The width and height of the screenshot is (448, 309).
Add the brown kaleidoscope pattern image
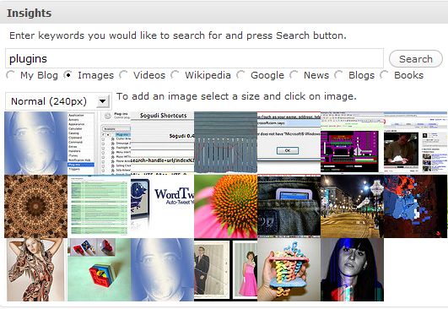(35, 206)
